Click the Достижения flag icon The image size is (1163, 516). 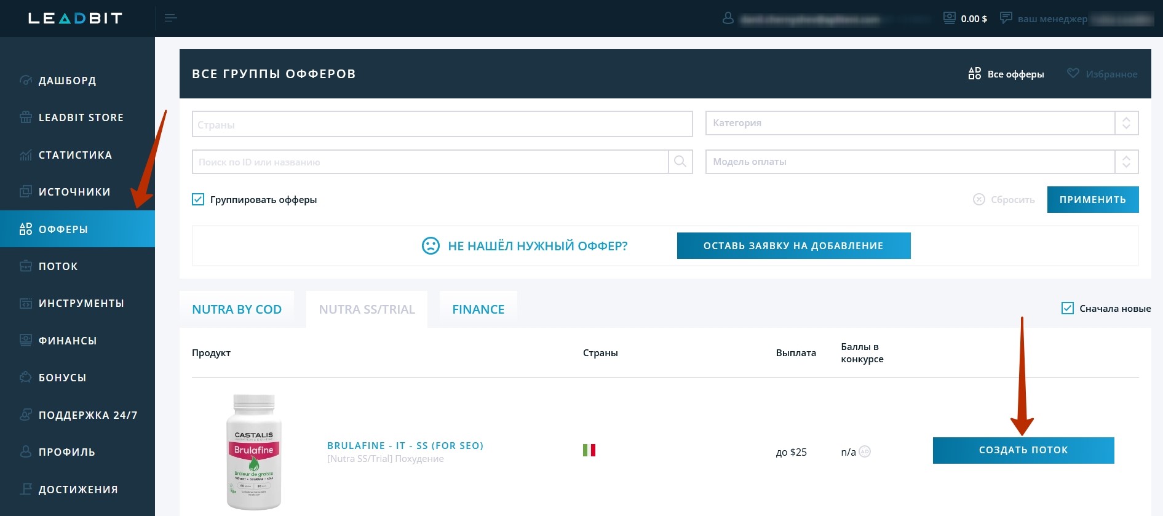pyautogui.click(x=25, y=489)
